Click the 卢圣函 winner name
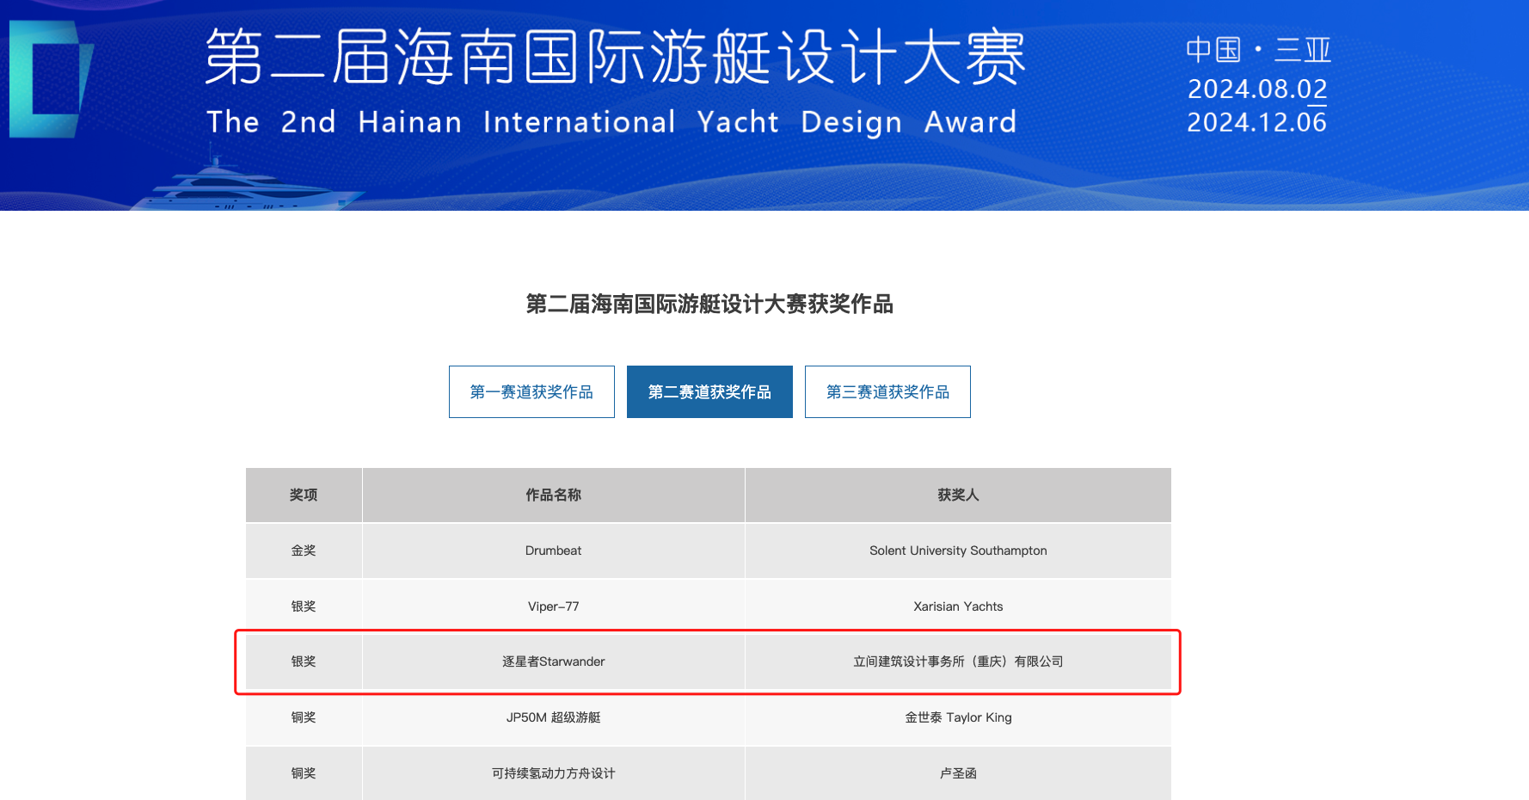This screenshot has width=1529, height=800. [958, 773]
